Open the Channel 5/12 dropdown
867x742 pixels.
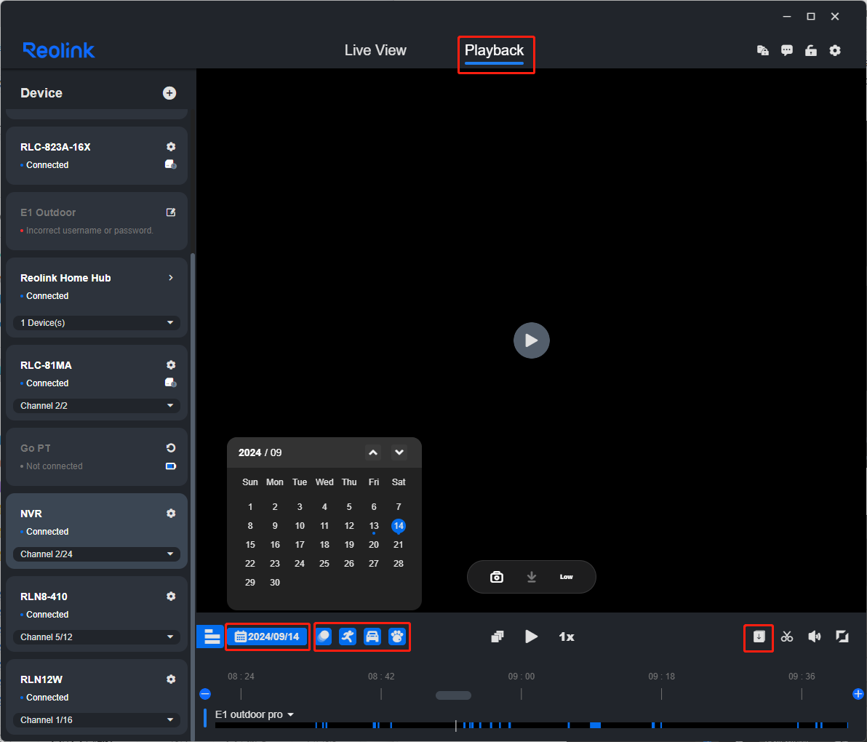click(x=97, y=637)
